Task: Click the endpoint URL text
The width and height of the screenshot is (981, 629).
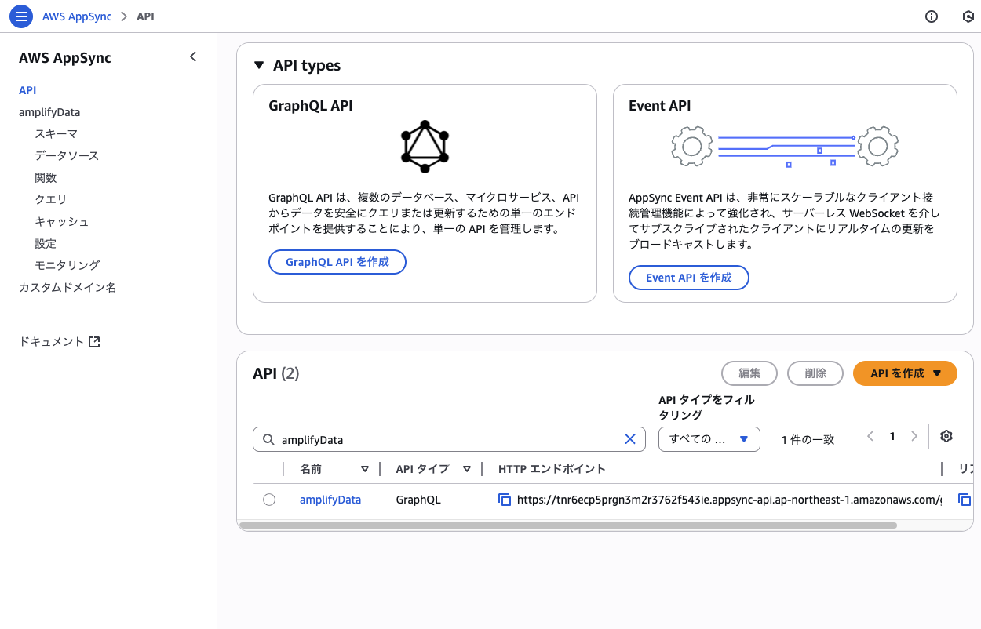Action: click(729, 500)
